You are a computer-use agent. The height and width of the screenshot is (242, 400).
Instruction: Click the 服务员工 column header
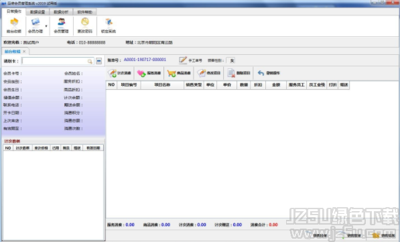pyautogui.click(x=296, y=84)
